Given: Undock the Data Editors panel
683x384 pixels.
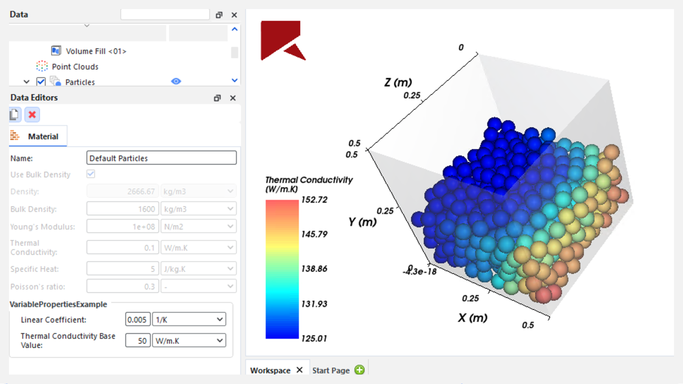Looking at the screenshot, I should (x=217, y=98).
